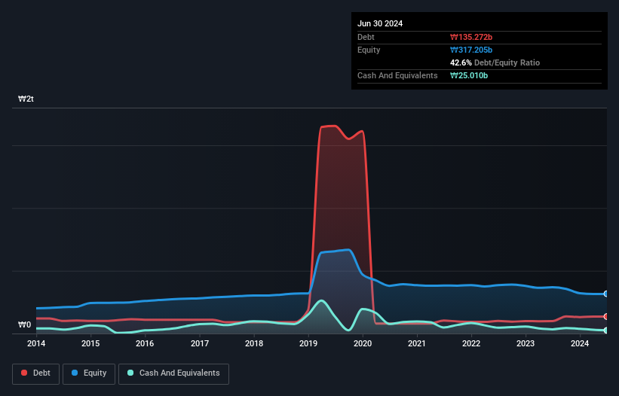Toggle the Debt series legend button
Viewport: 619px width, 396px height.
pos(35,373)
